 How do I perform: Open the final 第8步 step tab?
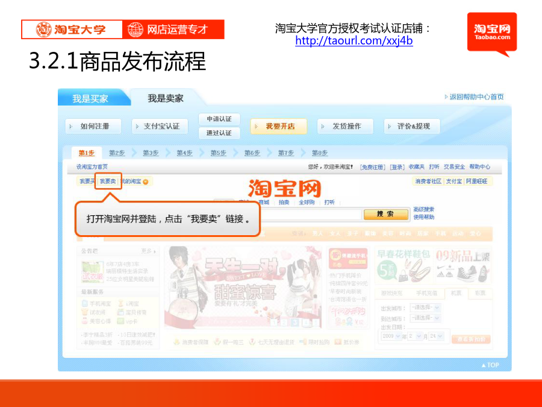tap(320, 153)
